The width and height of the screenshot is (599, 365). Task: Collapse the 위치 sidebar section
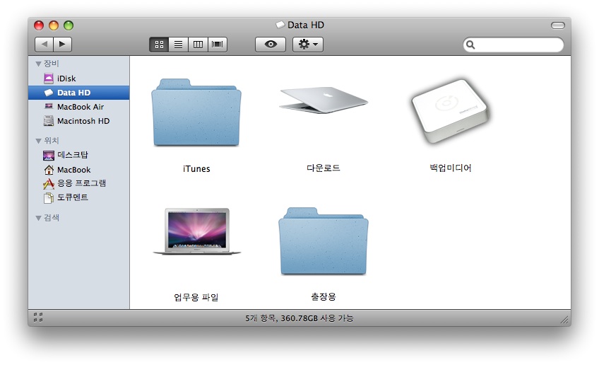(38, 141)
